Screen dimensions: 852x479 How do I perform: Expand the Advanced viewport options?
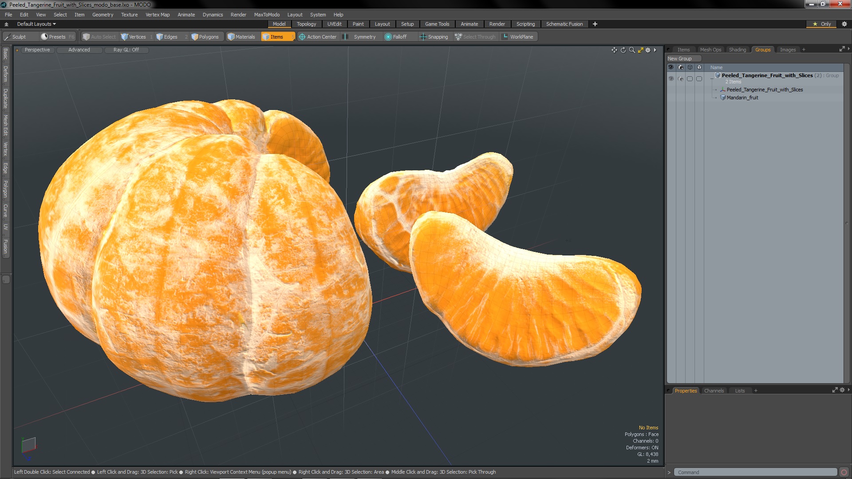tap(79, 50)
